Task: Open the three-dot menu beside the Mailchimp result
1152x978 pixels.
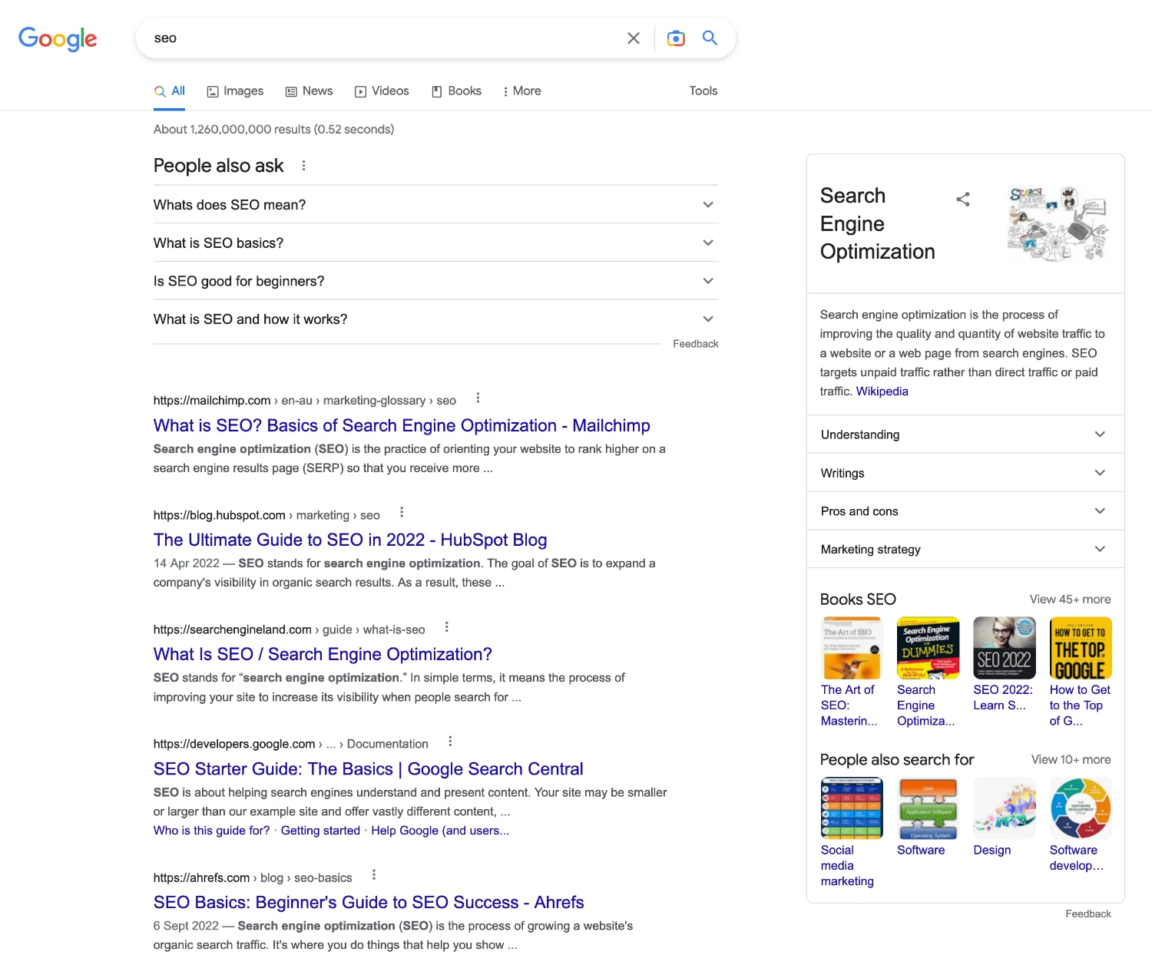Action: tap(477, 398)
